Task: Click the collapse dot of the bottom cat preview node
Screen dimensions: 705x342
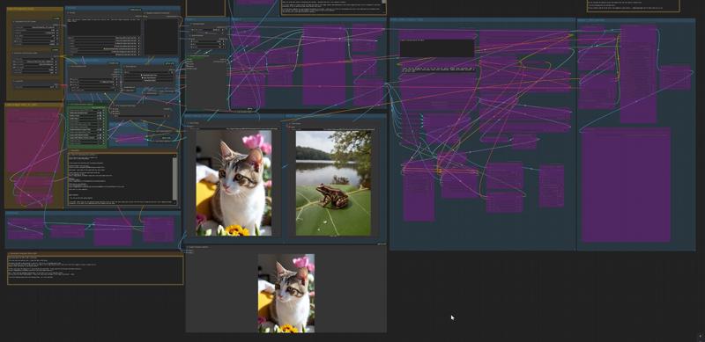Action: [x=188, y=247]
